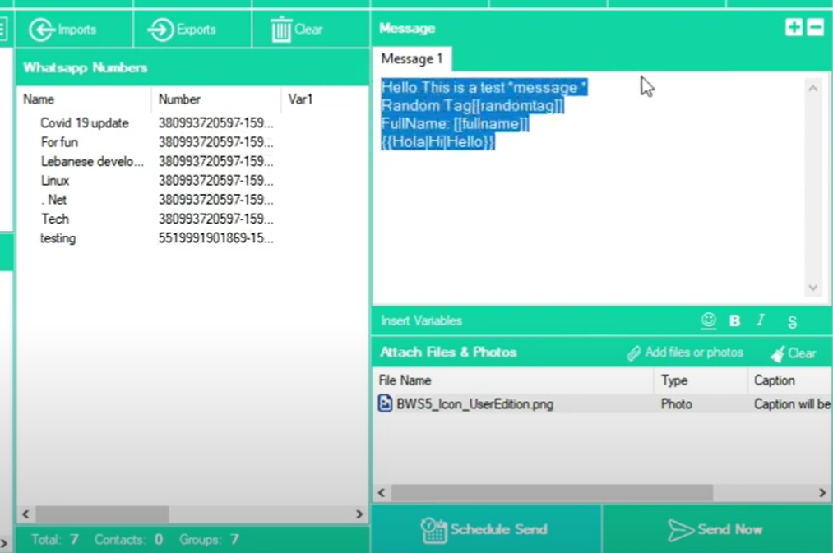Add a new message with plus icon
This screenshot has height=553, width=833.
click(794, 28)
